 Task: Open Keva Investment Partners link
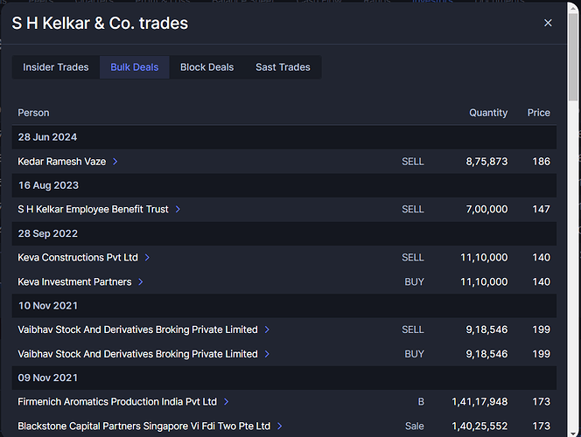(74, 282)
